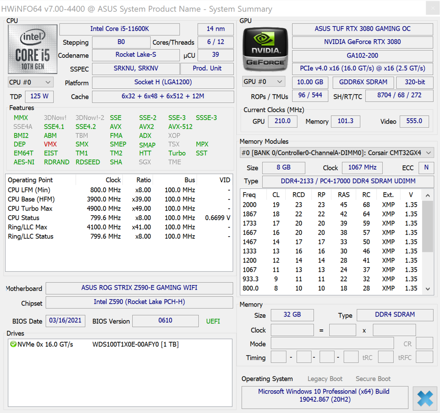The width and height of the screenshot is (440, 413).
Task: Click the SRKNU, SRKNV SSPEC field
Action: pyautogui.click(x=136, y=69)
